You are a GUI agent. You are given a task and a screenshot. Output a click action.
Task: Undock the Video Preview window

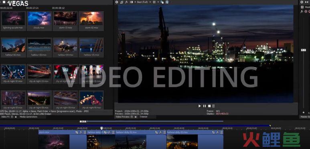[132, 117]
